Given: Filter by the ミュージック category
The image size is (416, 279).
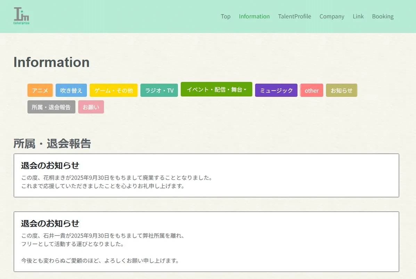Looking at the screenshot, I should (x=276, y=90).
